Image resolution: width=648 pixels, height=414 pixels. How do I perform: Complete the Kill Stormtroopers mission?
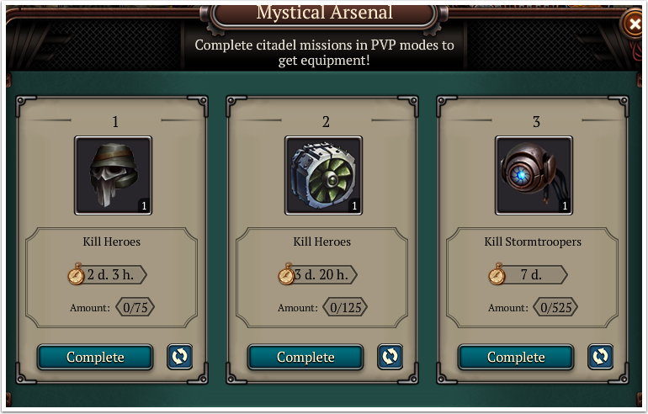tap(516, 357)
